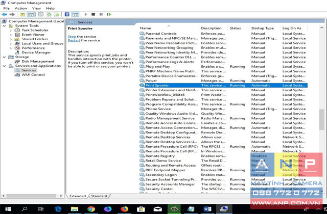Collapse the System Tools node

point(4,26)
